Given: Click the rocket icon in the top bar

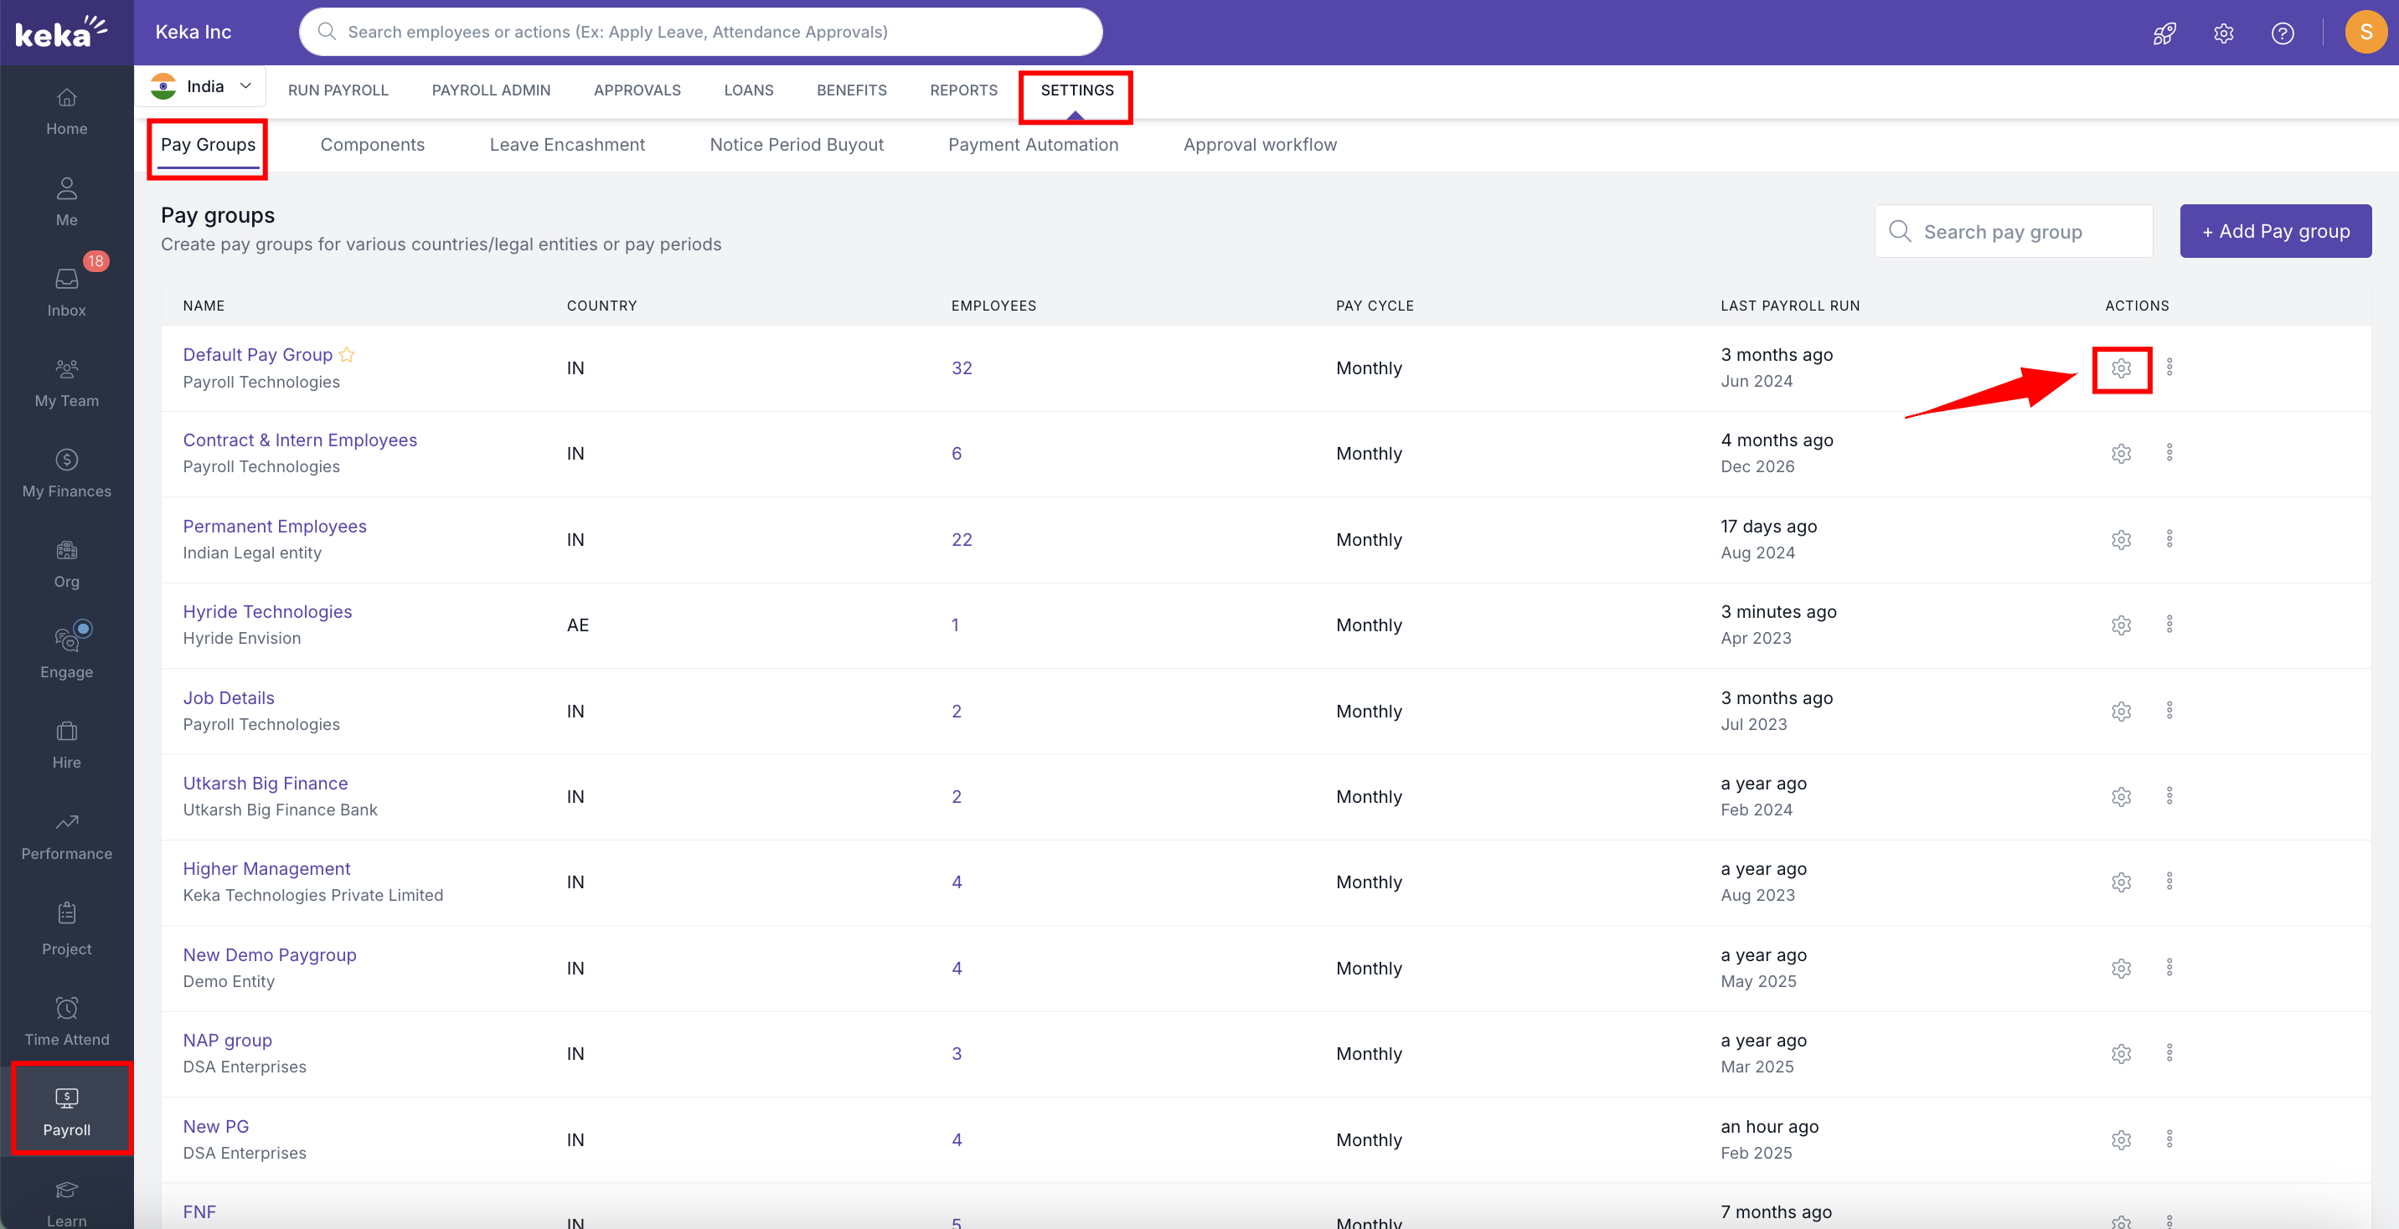Looking at the screenshot, I should 2164,33.
